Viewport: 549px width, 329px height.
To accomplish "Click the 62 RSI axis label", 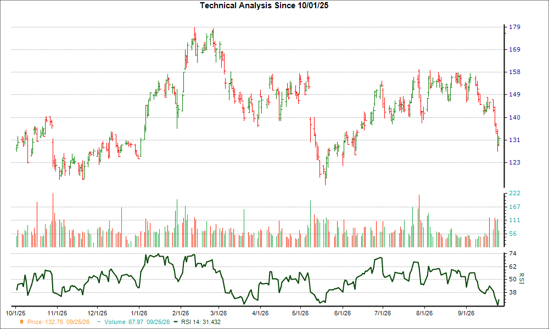I will [x=513, y=266].
